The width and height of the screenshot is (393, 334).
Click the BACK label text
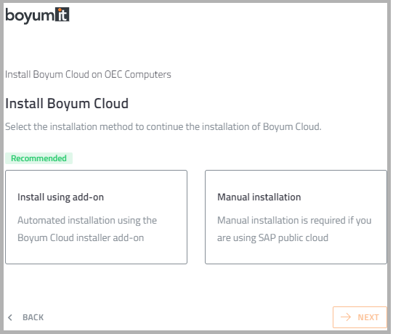pyautogui.click(x=33, y=317)
